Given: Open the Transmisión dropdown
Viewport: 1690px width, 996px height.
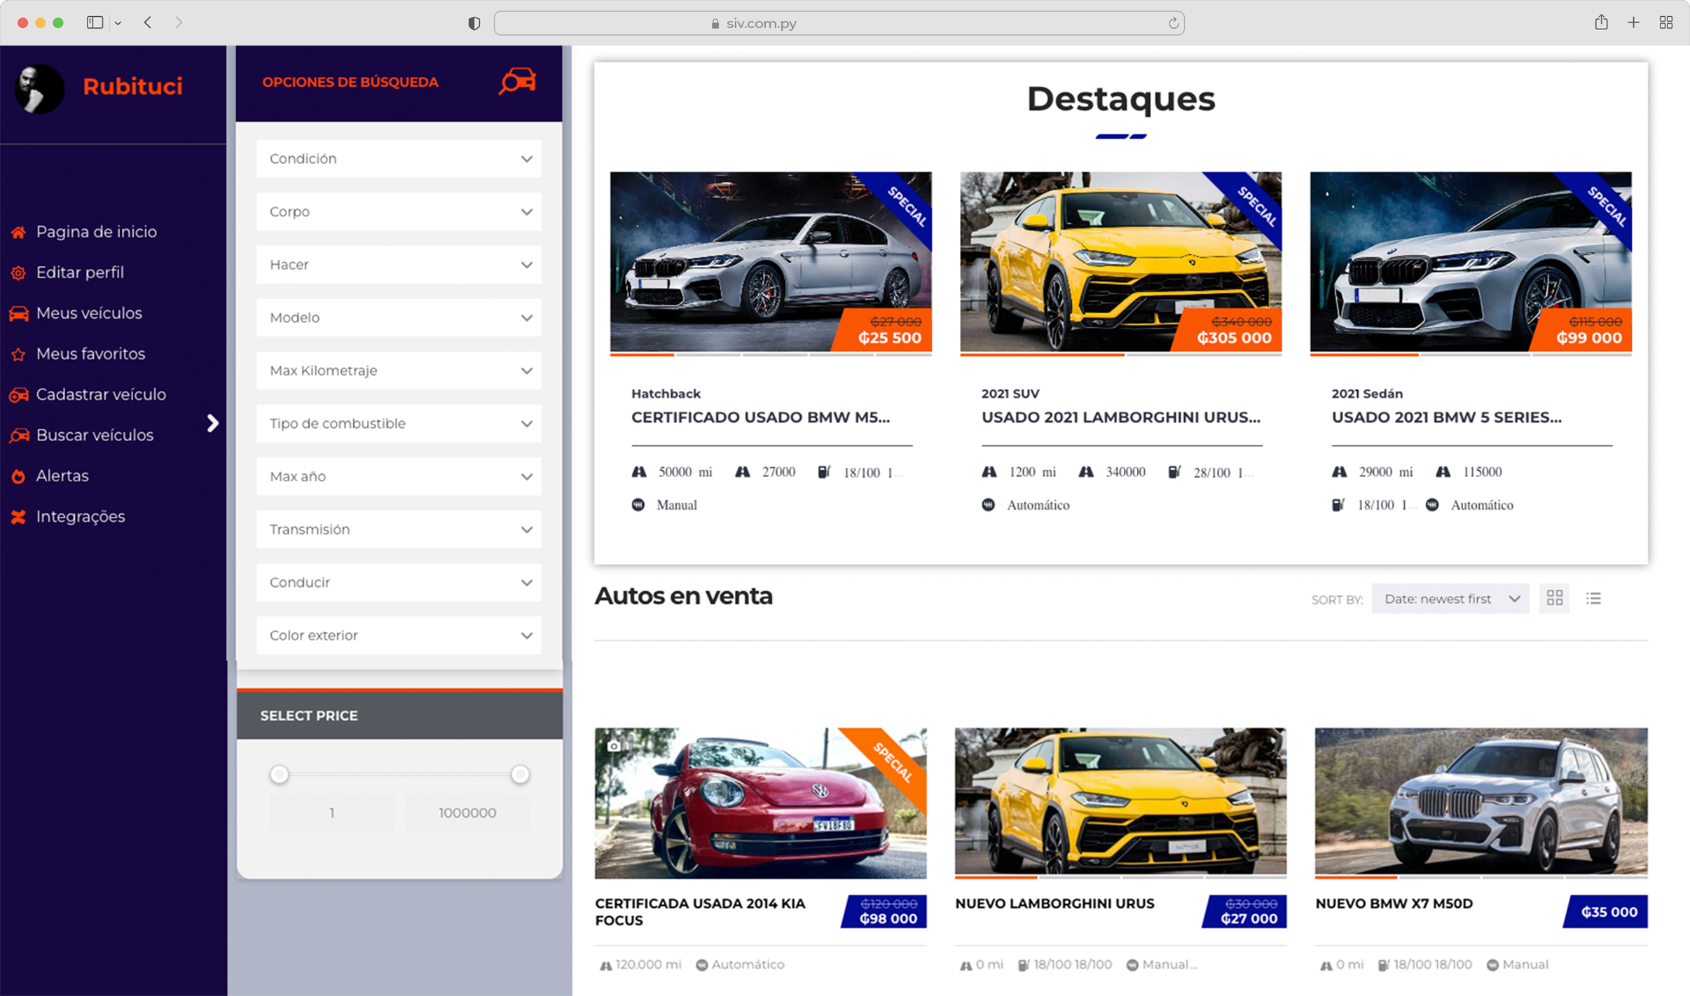Looking at the screenshot, I should tap(399, 529).
